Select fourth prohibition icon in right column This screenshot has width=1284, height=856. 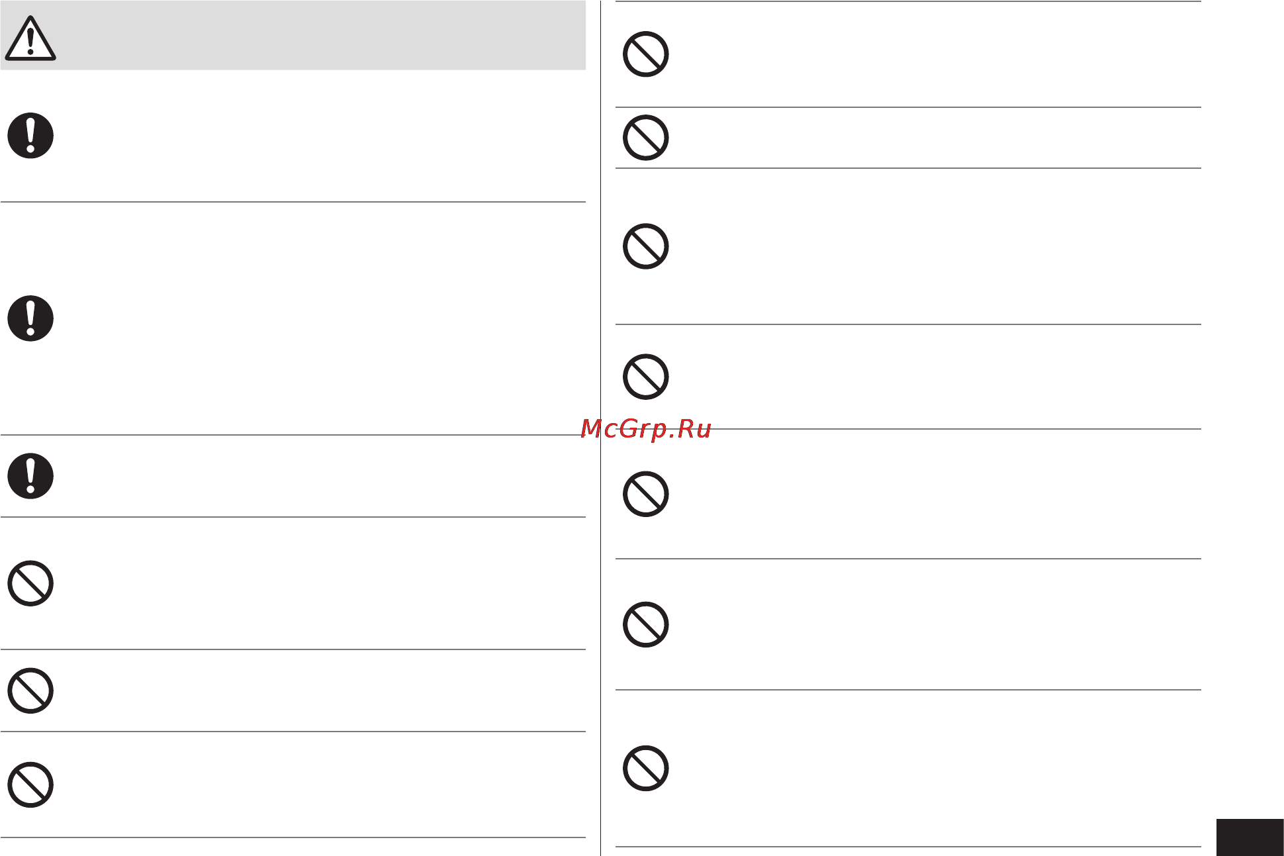click(x=646, y=377)
